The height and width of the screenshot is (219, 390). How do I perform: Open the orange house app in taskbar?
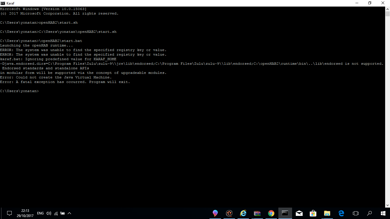(229, 213)
